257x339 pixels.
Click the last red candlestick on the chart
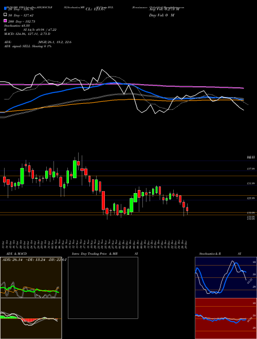tap(187, 209)
